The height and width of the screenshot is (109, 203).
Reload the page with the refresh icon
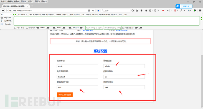tap(93, 11)
